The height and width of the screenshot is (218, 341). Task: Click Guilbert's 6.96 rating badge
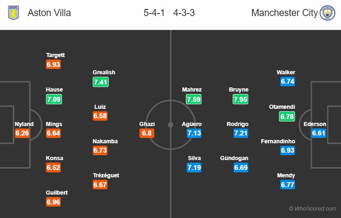coord(54,202)
